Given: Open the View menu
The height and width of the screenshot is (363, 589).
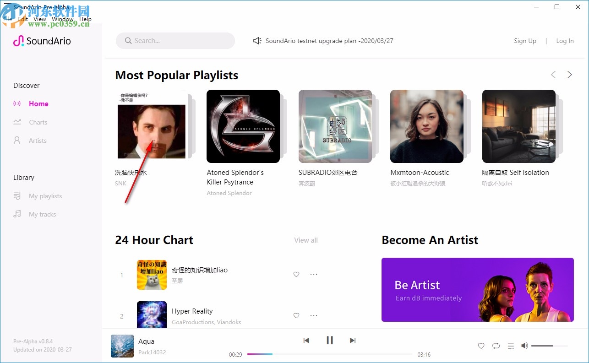Looking at the screenshot, I should point(40,19).
